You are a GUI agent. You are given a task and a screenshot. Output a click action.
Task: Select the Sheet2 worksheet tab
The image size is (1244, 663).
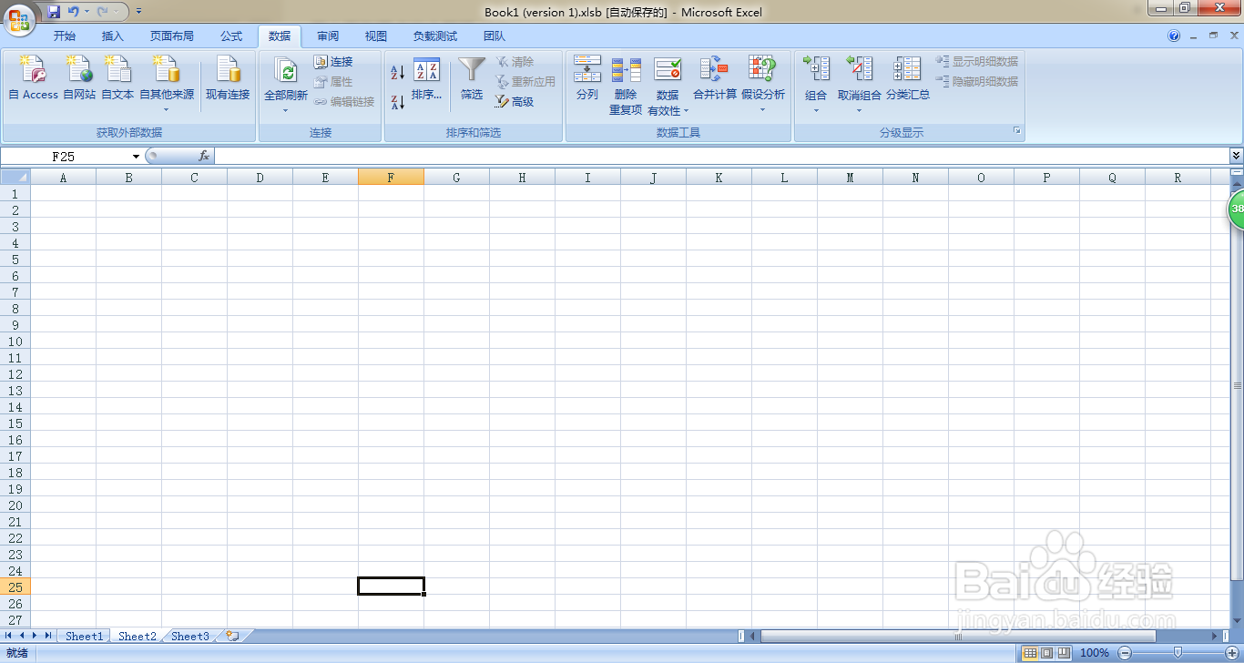138,637
